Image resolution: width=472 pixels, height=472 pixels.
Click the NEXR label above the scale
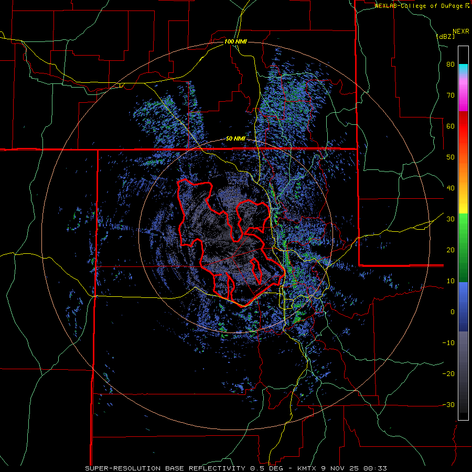461,31
